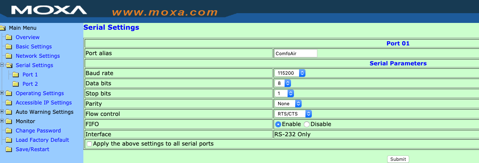Select the FIFO Enable radio button
Screen dimensions: 479x163
click(x=278, y=124)
